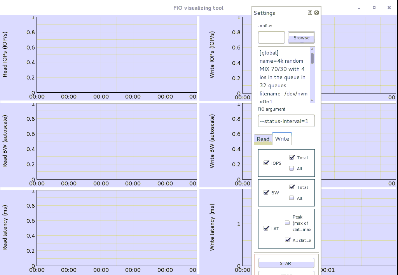398x275 pixels.
Task: Disable the "All clat" checkbox
Action: pyautogui.click(x=288, y=240)
